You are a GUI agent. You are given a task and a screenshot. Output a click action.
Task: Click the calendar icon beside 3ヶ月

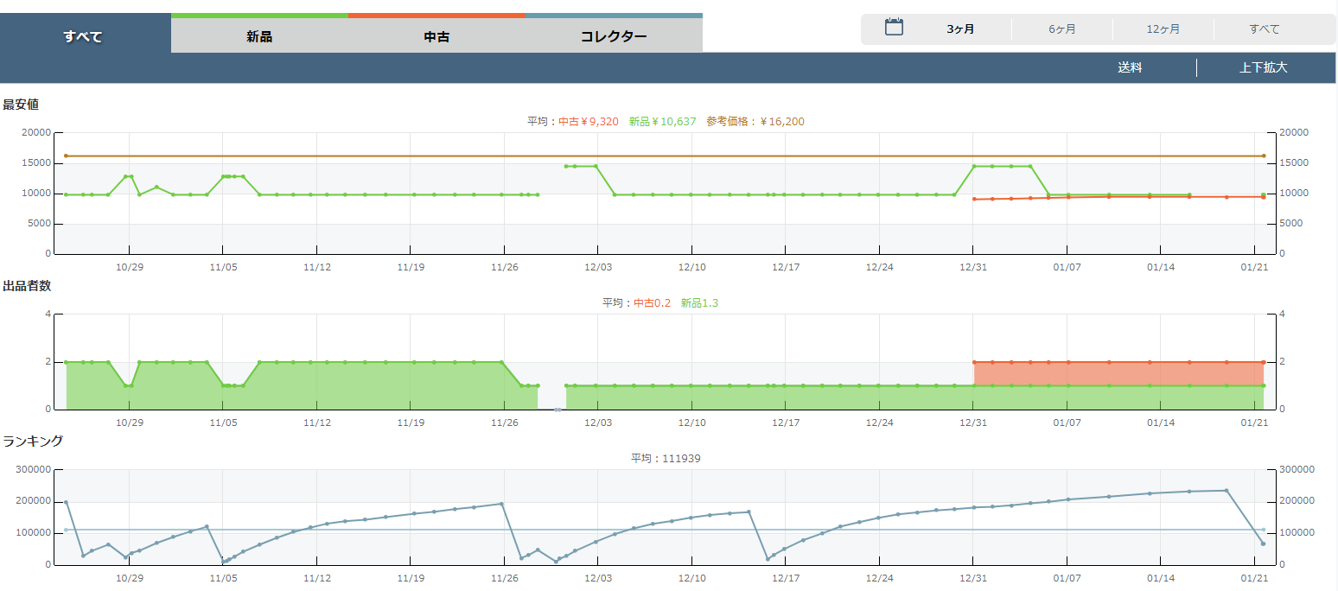coord(894,28)
